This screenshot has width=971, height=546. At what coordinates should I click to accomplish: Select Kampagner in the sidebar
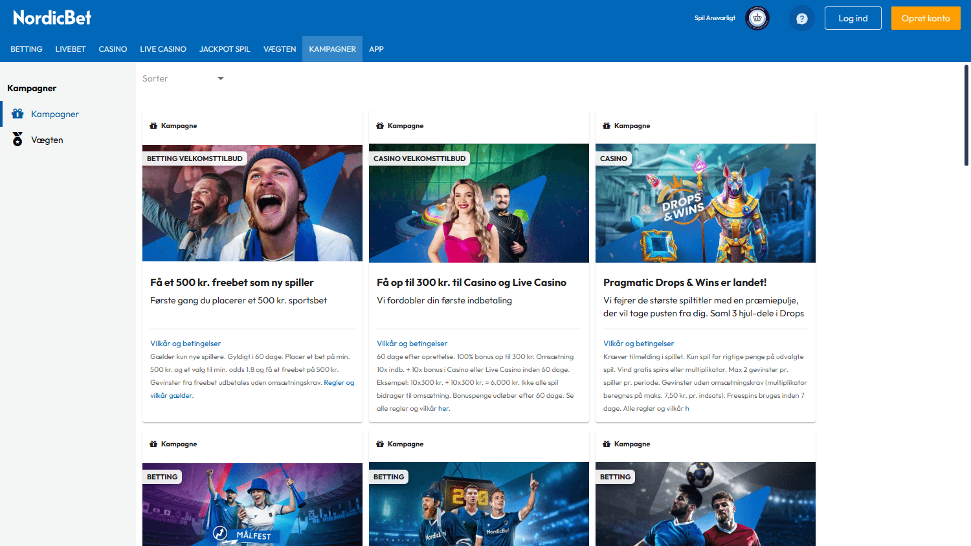point(68,114)
